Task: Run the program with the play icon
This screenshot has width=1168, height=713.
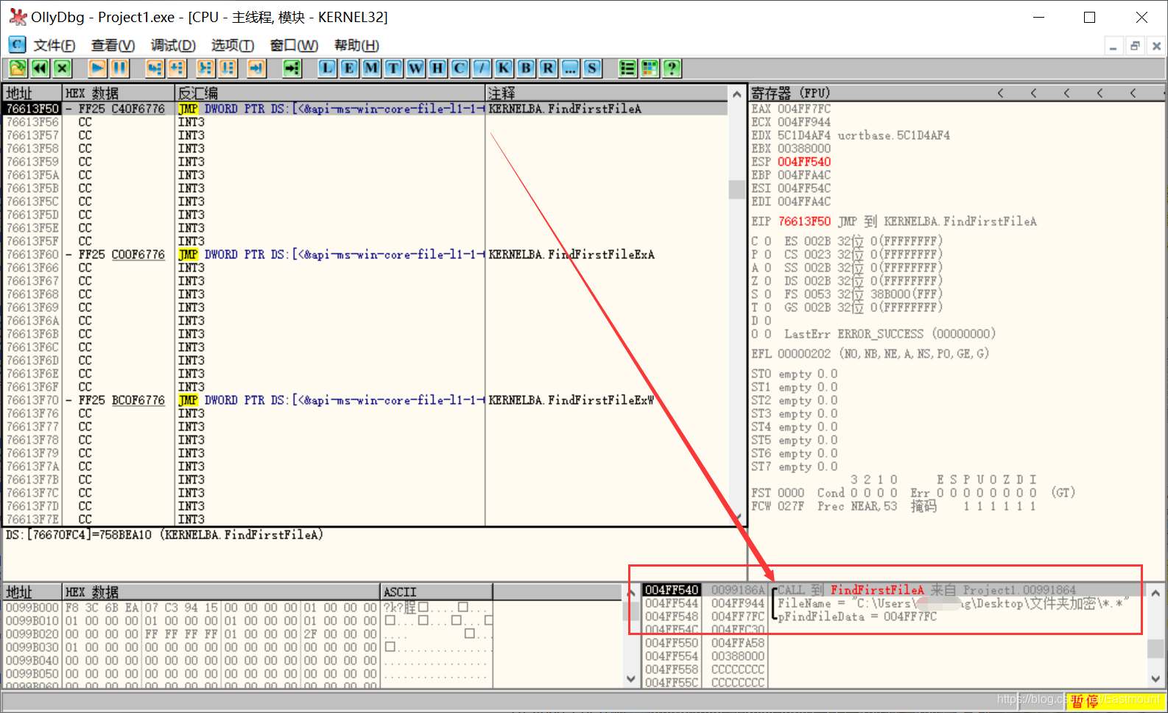Action: pos(97,68)
